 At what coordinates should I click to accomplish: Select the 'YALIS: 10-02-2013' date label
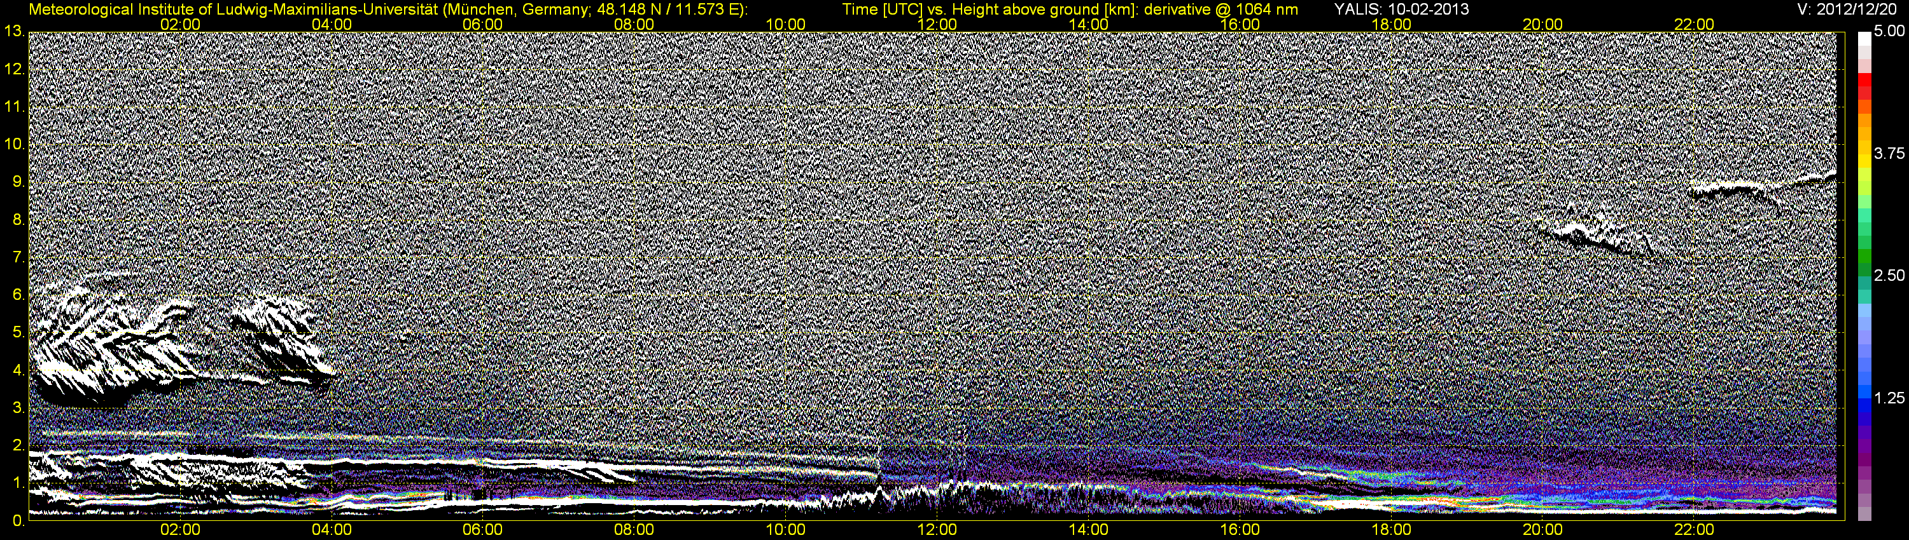(1401, 10)
